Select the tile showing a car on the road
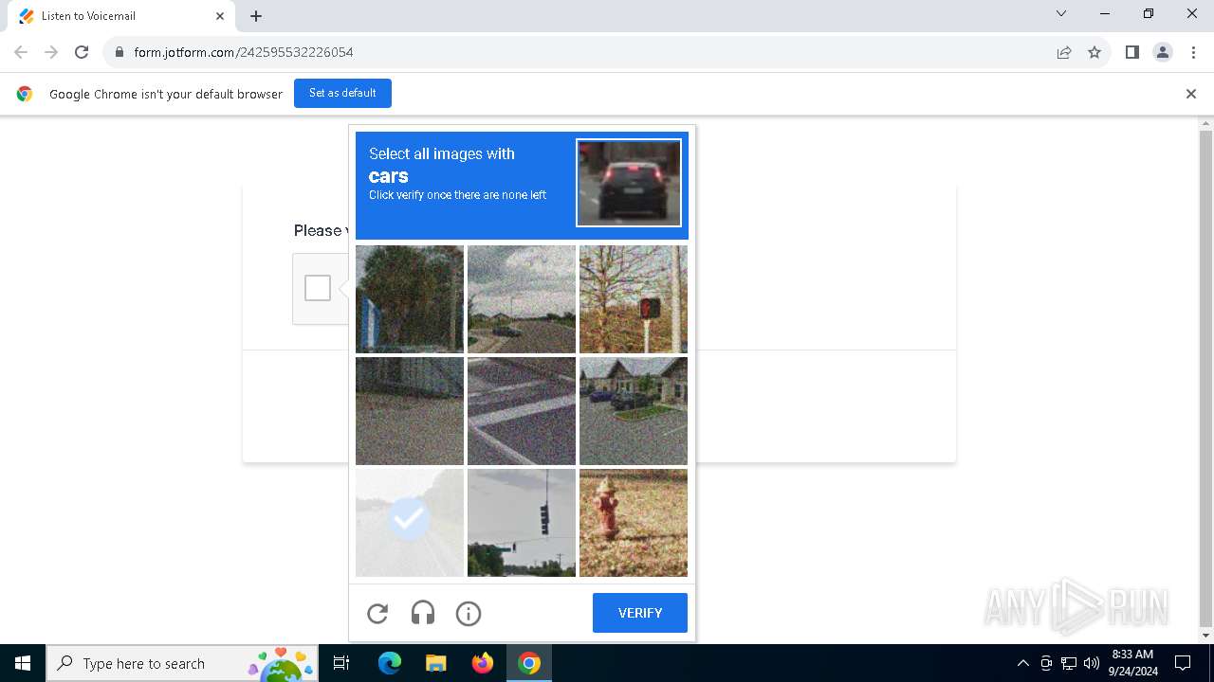1214x682 pixels. coord(522,299)
